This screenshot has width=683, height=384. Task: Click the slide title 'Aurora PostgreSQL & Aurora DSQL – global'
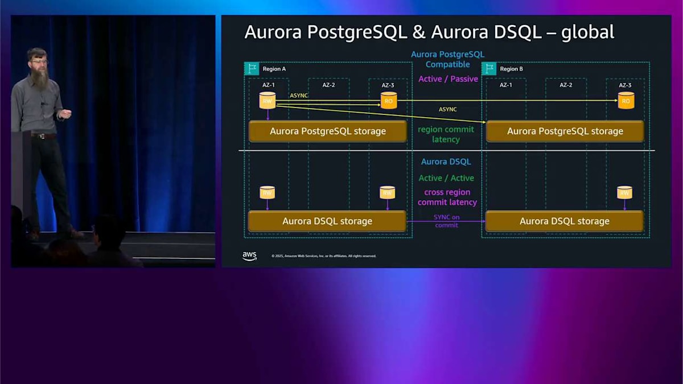click(x=429, y=32)
